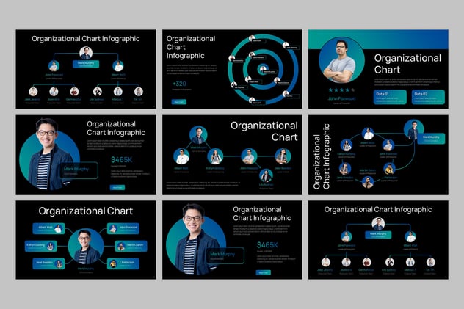Open the Data 02 card
The height and width of the screenshot is (309, 464).
coord(427,96)
